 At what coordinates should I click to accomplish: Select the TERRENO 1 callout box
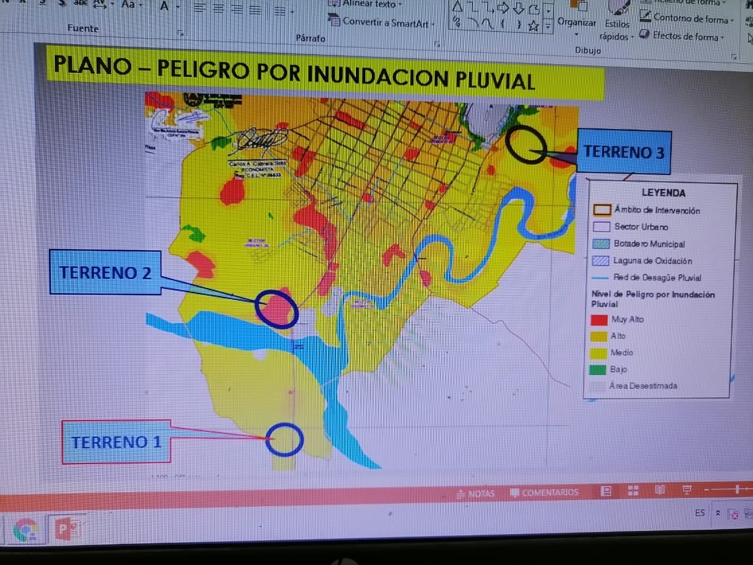click(116, 442)
